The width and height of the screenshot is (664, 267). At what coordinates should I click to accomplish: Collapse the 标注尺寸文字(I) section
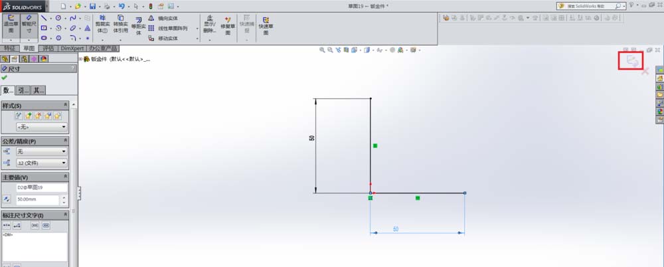click(65, 215)
